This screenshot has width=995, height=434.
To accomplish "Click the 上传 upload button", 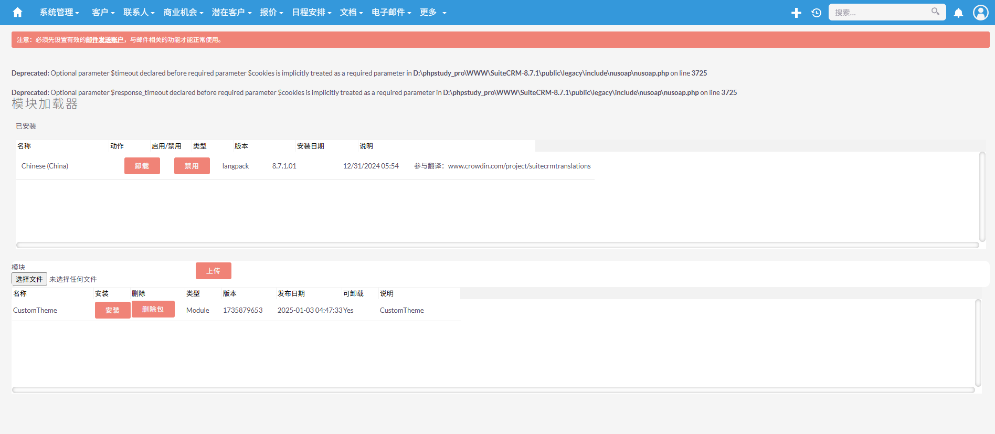I will coord(214,271).
